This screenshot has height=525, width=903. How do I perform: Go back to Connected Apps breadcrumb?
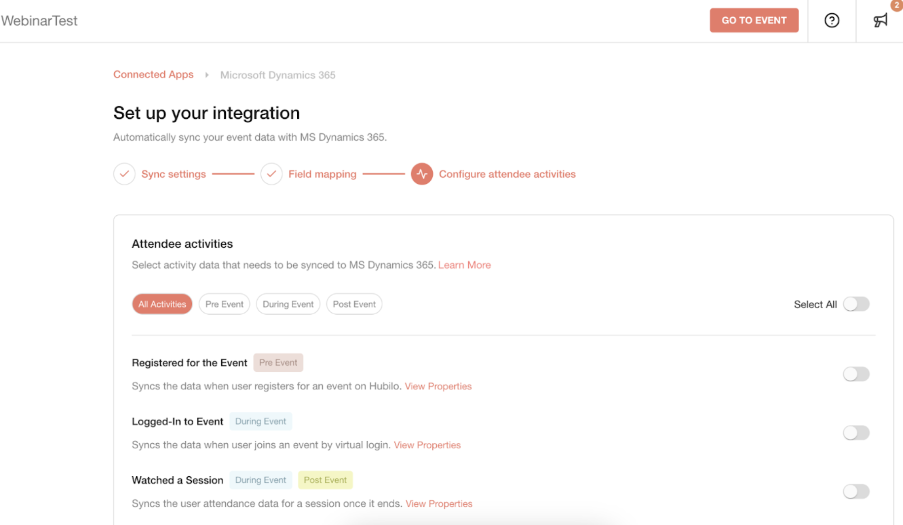point(153,74)
